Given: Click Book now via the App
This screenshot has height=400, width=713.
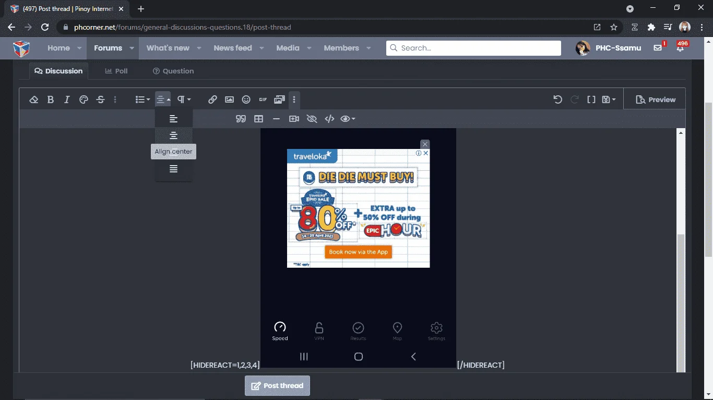Looking at the screenshot, I should point(359,252).
